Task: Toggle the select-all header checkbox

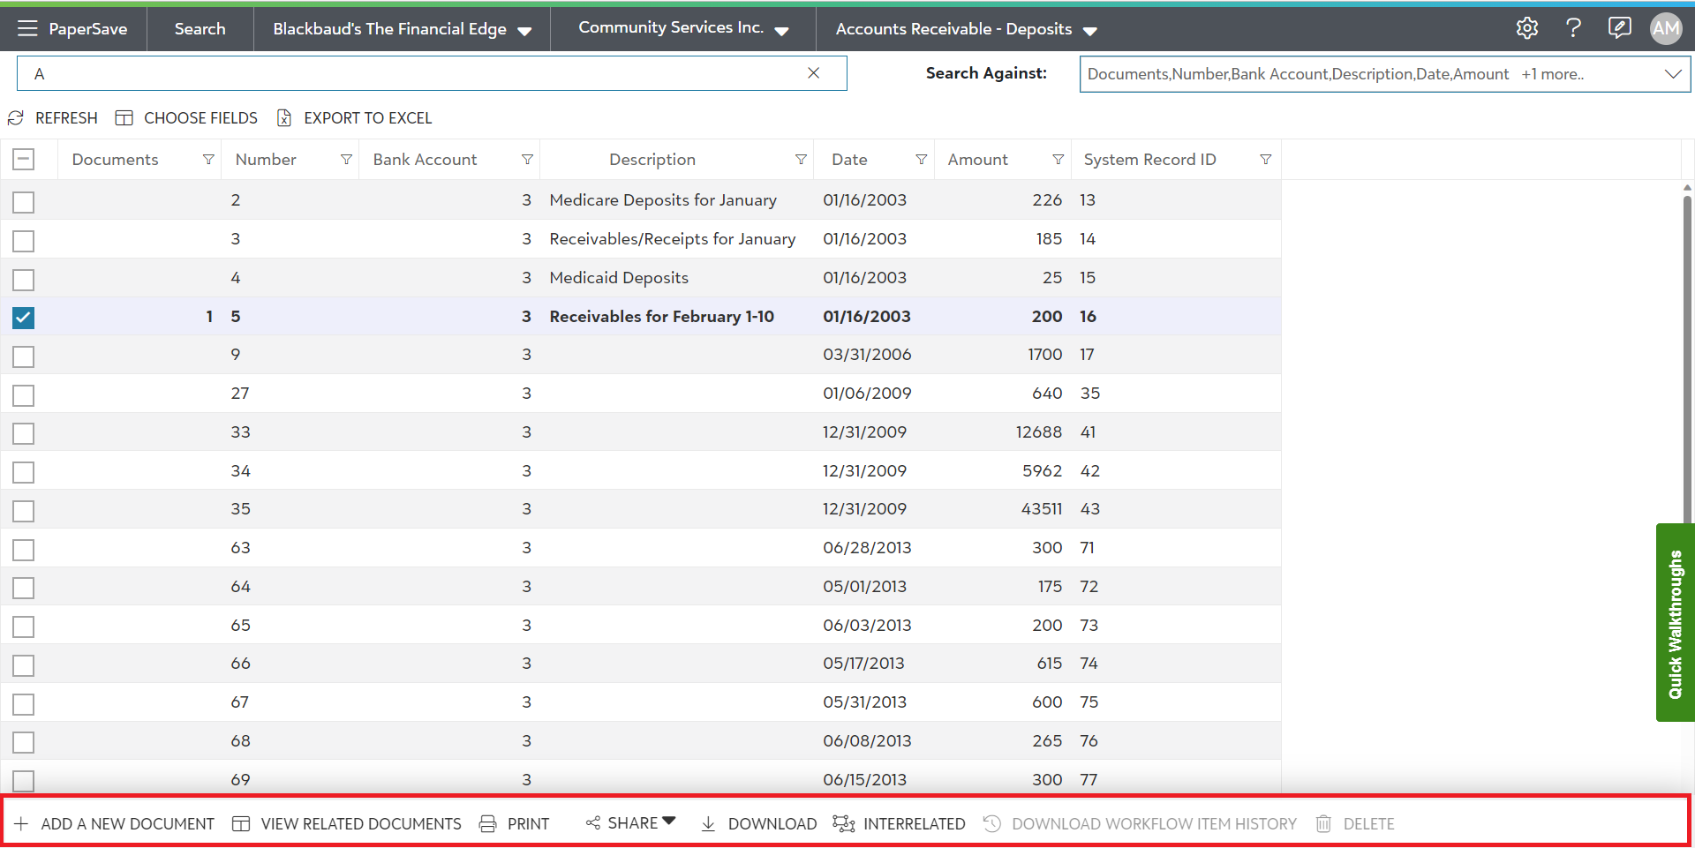Action: point(24,160)
